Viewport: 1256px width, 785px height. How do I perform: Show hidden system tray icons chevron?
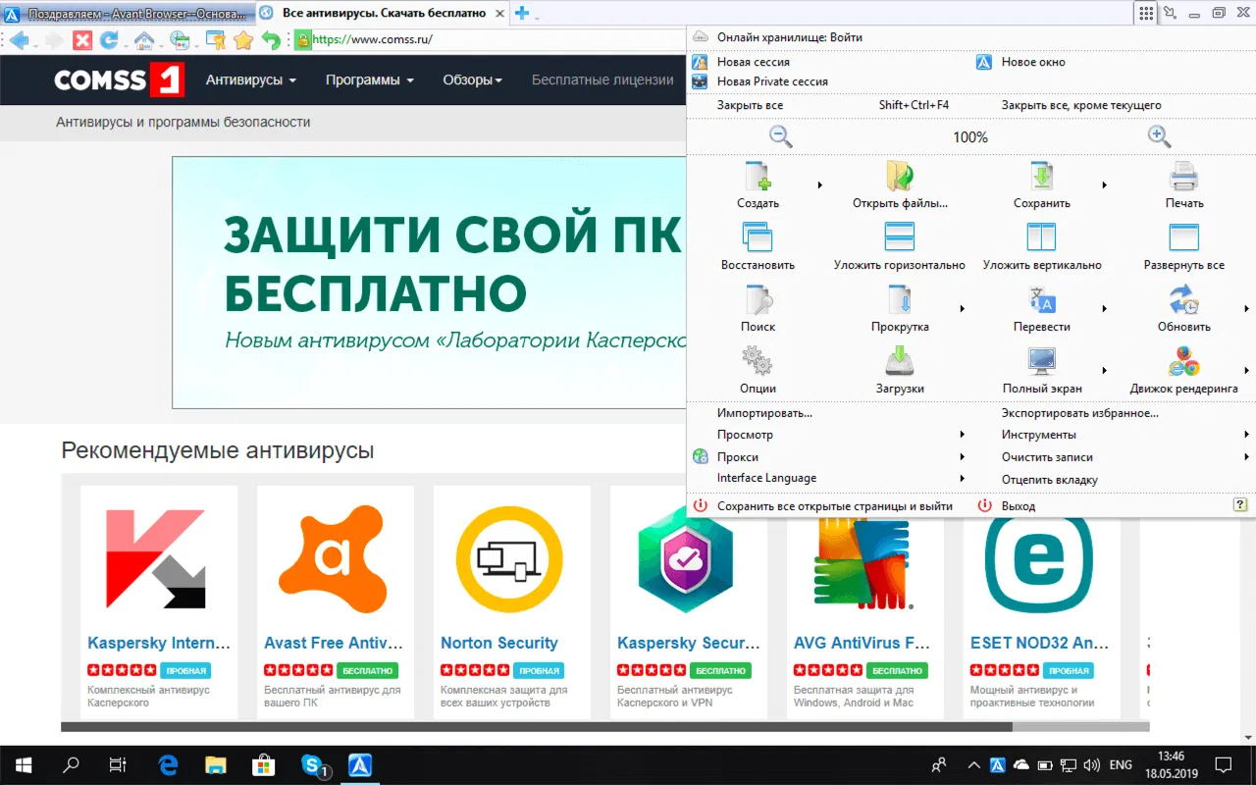[974, 765]
